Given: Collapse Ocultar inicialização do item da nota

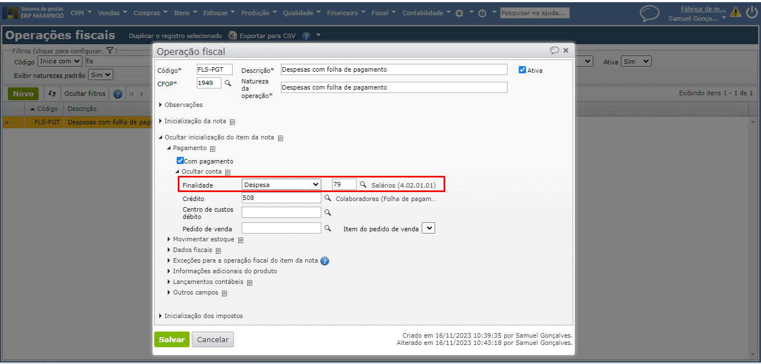Looking at the screenshot, I should (x=216, y=137).
